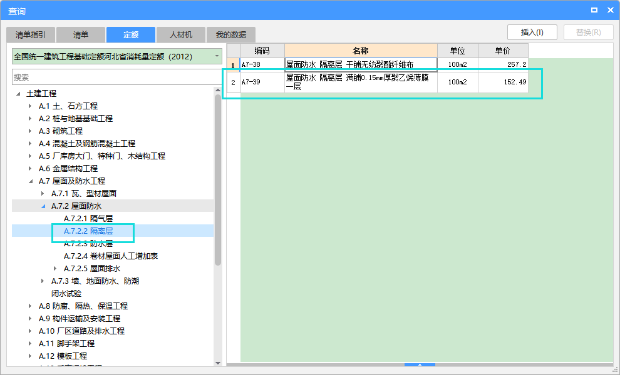Collapse A.7.2 屋面防水 arrow
The height and width of the screenshot is (375, 620).
[43, 206]
